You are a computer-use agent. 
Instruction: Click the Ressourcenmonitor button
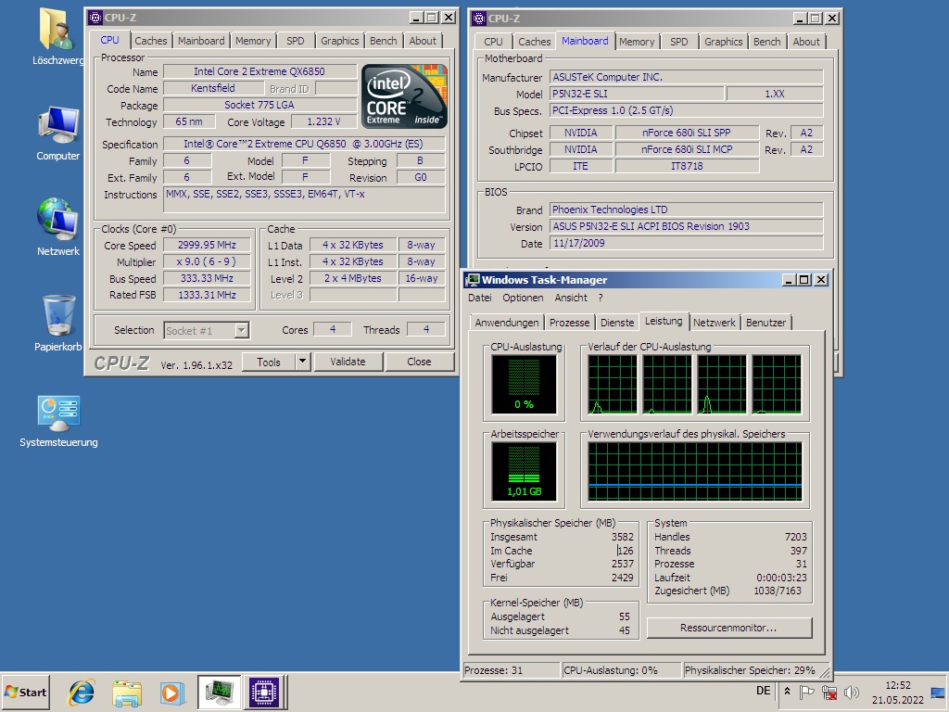pos(728,628)
